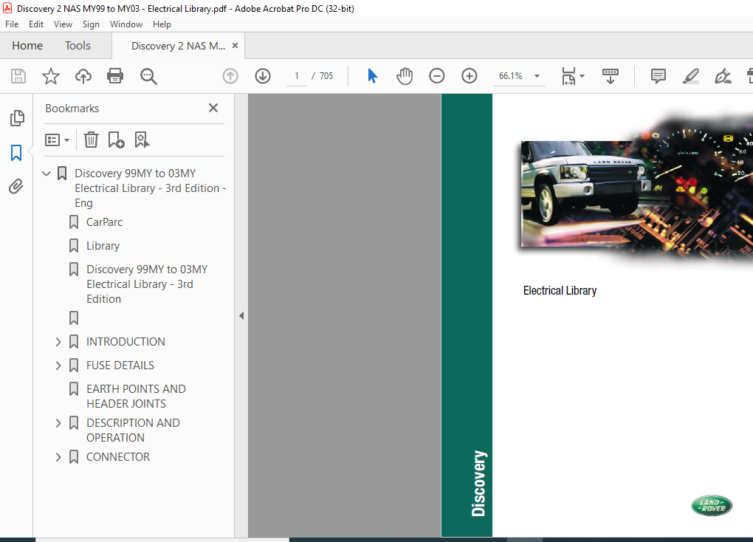This screenshot has width=753, height=542.
Task: Click the Save file icon
Action: click(x=18, y=76)
